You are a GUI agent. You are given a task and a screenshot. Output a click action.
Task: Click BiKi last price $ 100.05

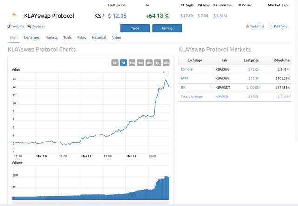(253, 88)
